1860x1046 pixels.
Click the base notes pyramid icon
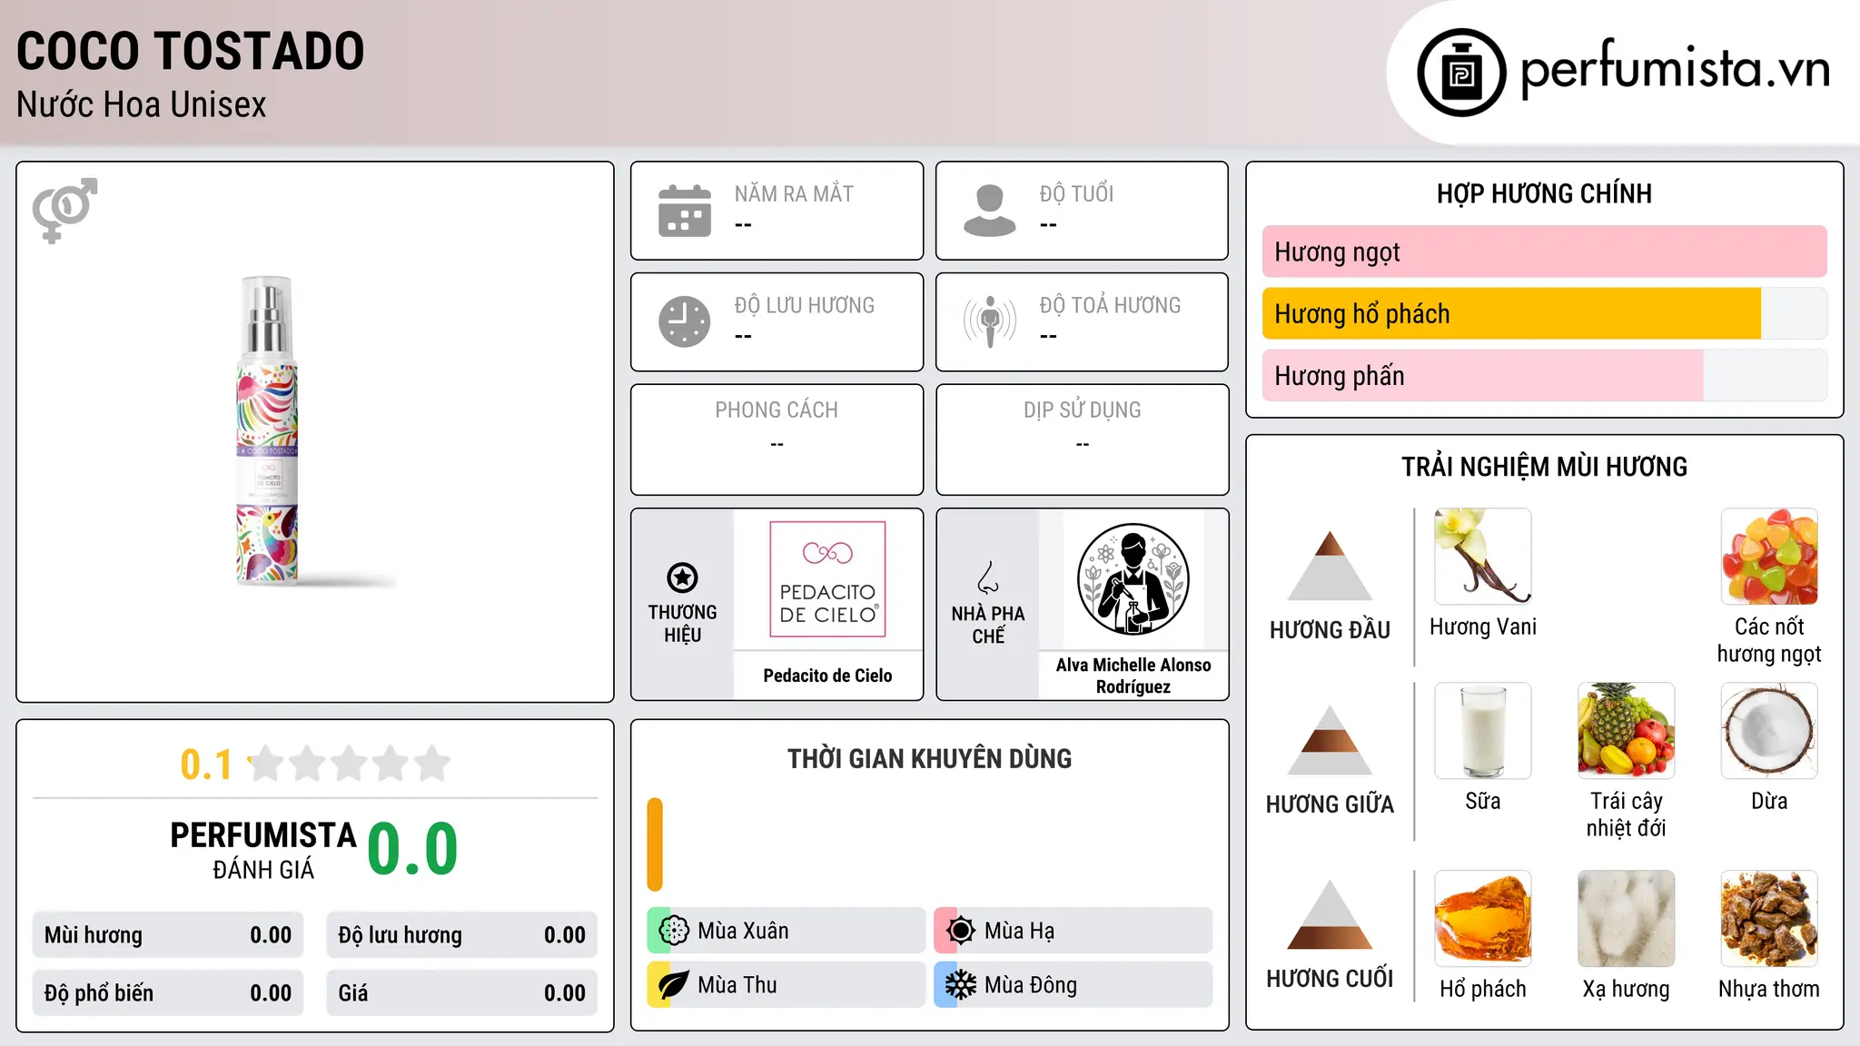1330,914
